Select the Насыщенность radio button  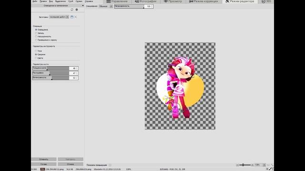click(36, 37)
